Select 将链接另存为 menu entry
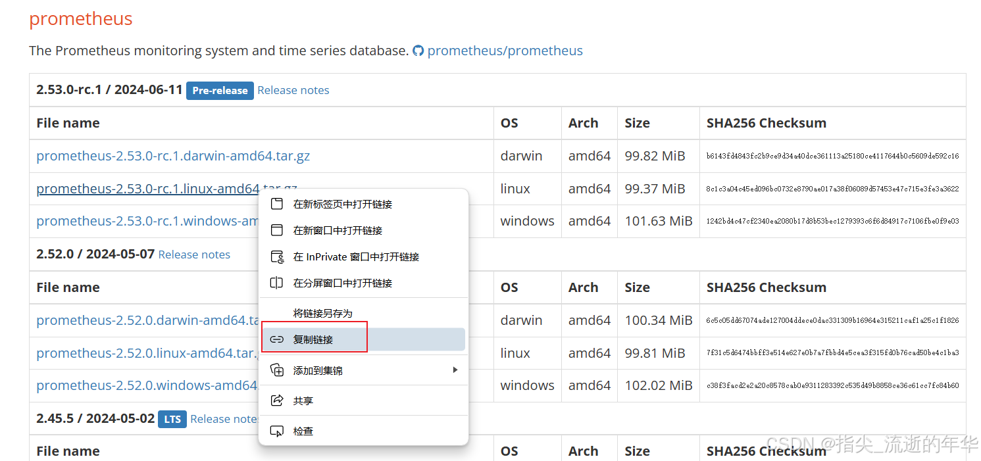The width and height of the screenshot is (981, 461). point(363,313)
